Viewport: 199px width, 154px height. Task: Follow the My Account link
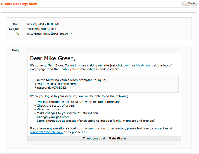(x=144, y=65)
